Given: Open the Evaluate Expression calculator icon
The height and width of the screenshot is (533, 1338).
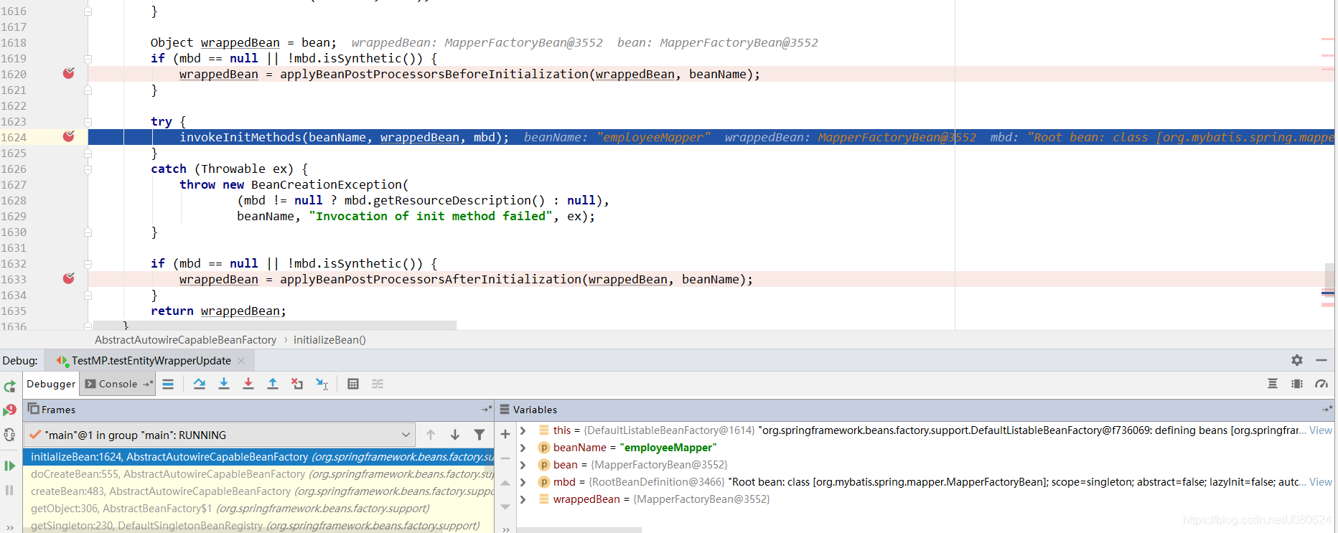Looking at the screenshot, I should point(353,384).
